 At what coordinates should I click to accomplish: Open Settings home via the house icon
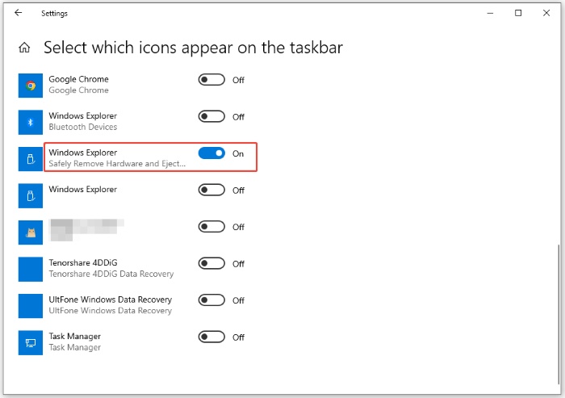pyautogui.click(x=24, y=47)
